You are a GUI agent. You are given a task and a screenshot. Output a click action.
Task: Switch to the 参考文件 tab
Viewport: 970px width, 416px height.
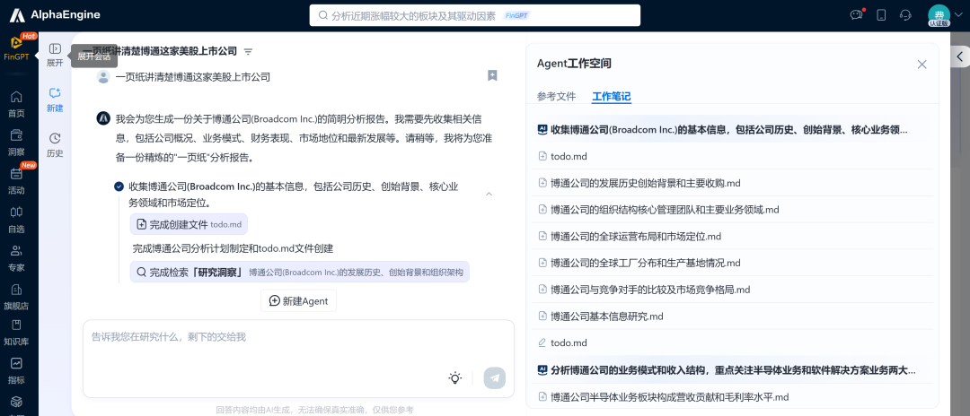556,97
